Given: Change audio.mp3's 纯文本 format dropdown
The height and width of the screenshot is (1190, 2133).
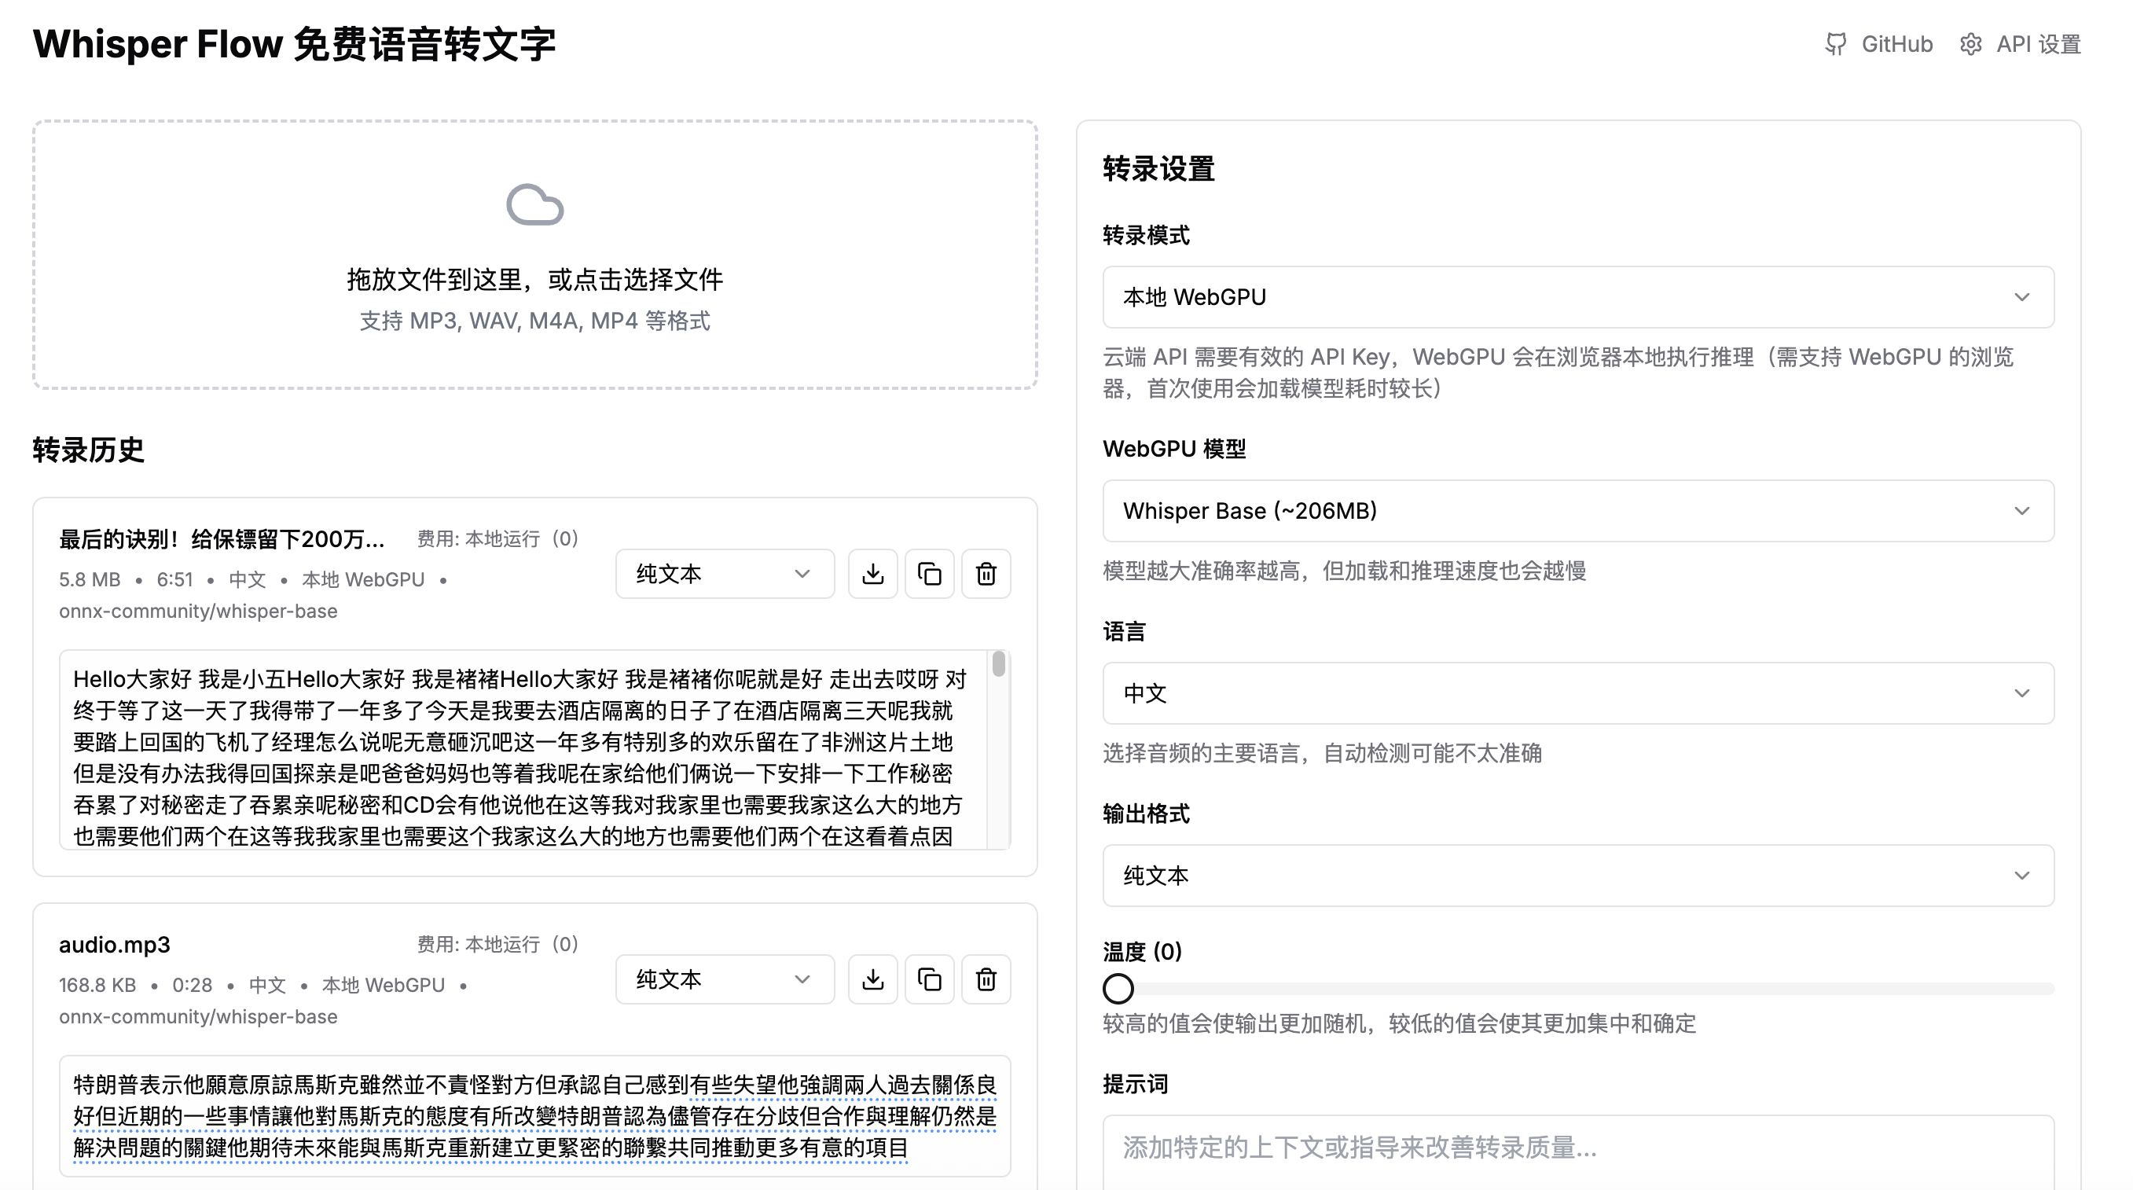Looking at the screenshot, I should coord(724,979).
